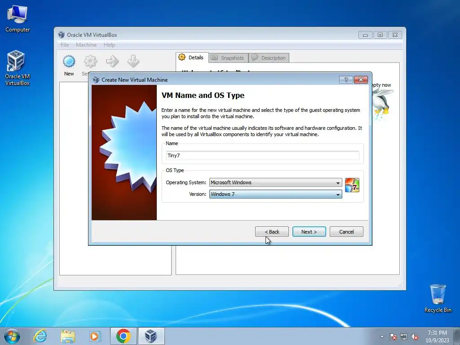Close the Oracle VM VirtualBox main window
The width and height of the screenshot is (460, 345).
(x=395, y=35)
